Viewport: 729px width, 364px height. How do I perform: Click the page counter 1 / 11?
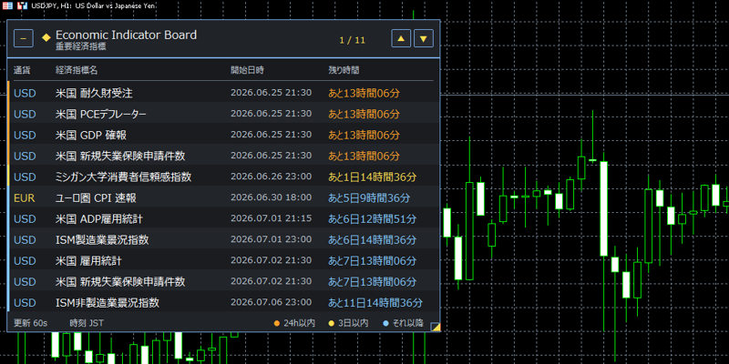pyautogui.click(x=353, y=40)
